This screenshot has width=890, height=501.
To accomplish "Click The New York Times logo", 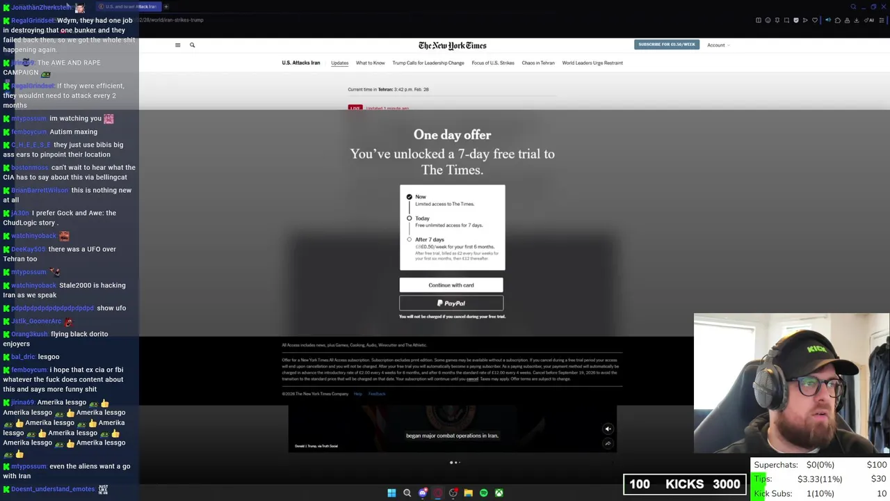I will tap(452, 46).
